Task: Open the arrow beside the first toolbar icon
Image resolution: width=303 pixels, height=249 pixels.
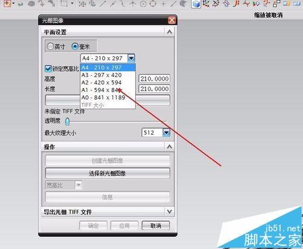Action: click(13, 4)
